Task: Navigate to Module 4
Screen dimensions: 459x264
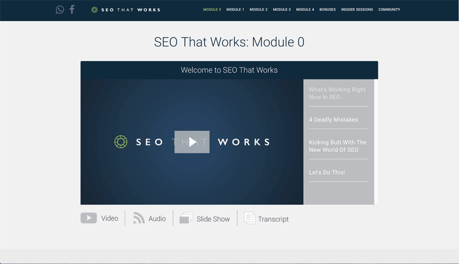Action: click(x=305, y=10)
